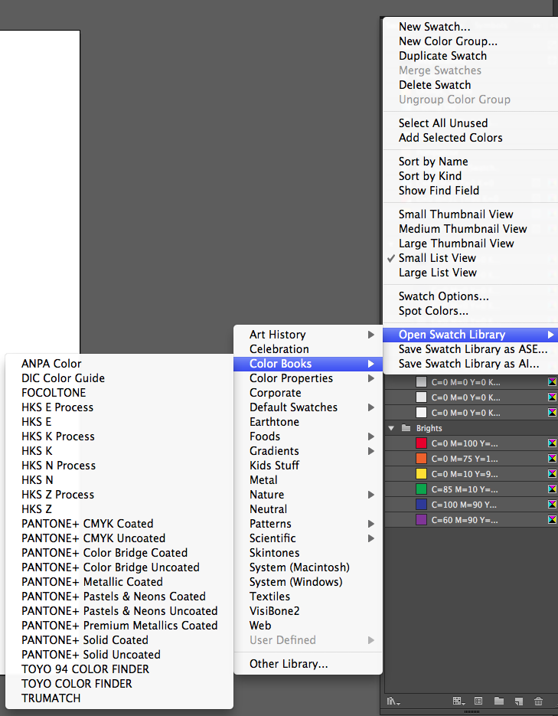
Task: Click the New Color Group folder icon
Action: click(499, 701)
